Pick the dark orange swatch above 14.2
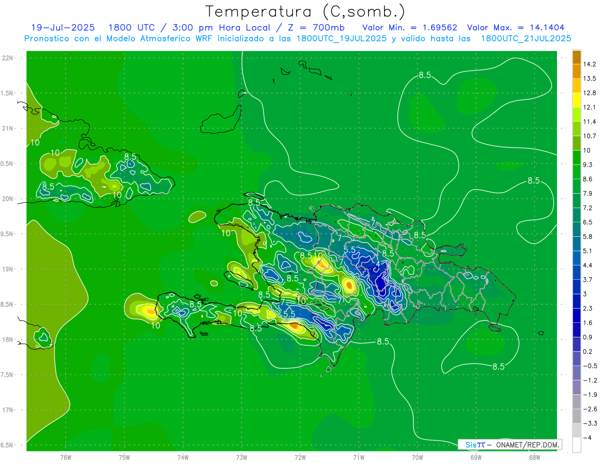 pyautogui.click(x=576, y=57)
